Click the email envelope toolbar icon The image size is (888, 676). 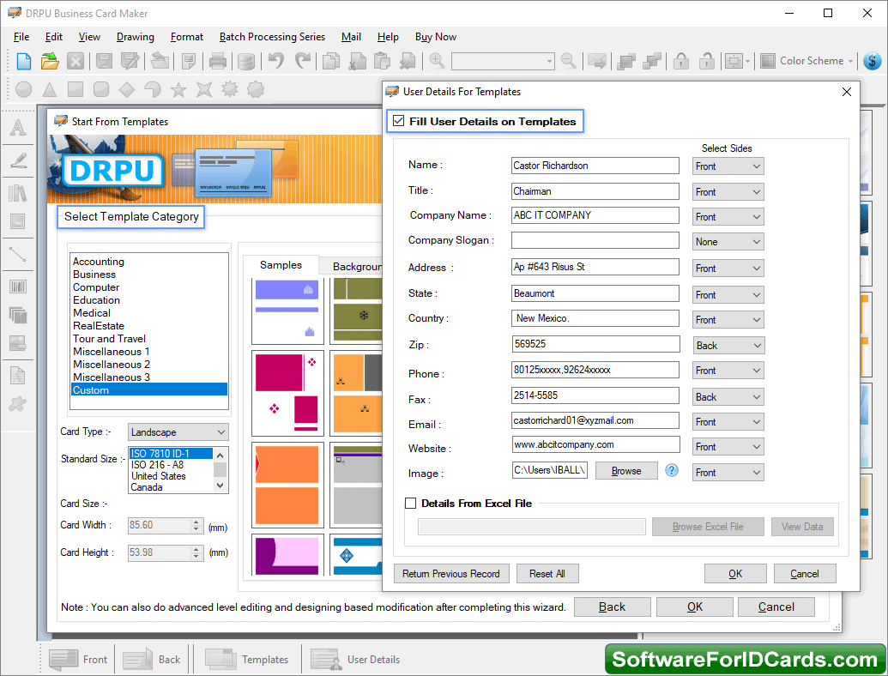click(596, 61)
